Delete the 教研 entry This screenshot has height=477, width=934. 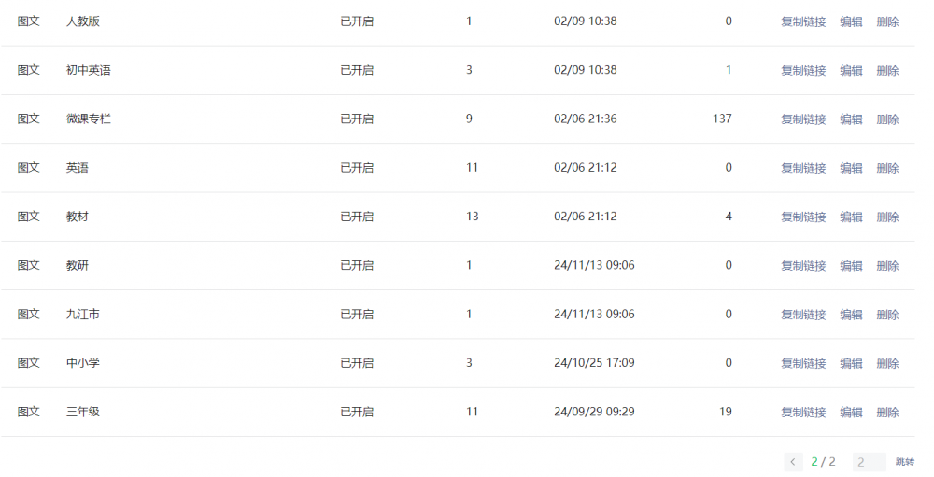click(887, 266)
